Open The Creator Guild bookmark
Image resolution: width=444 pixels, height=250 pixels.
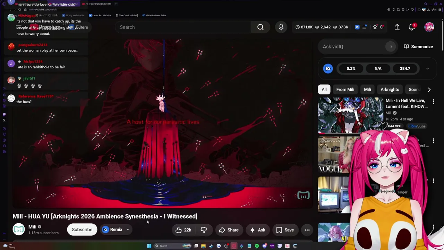127,15
